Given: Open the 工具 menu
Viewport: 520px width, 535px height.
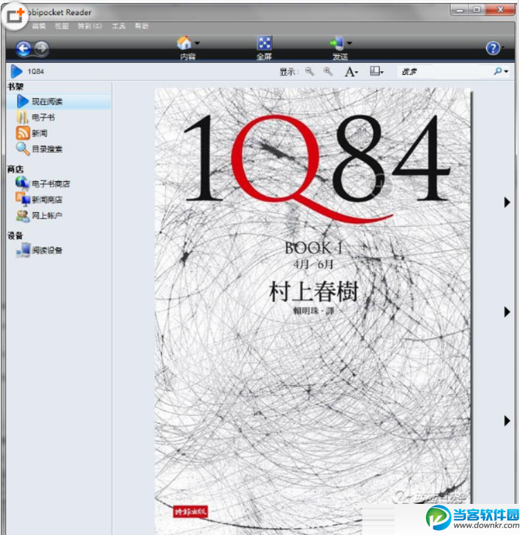Looking at the screenshot, I should pyautogui.click(x=119, y=26).
